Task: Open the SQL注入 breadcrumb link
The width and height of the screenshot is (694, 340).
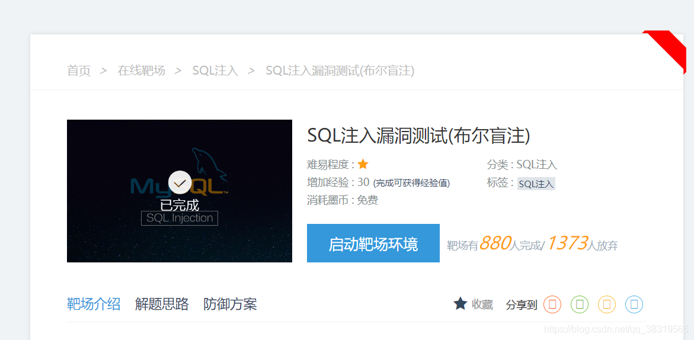Action: coord(215,70)
